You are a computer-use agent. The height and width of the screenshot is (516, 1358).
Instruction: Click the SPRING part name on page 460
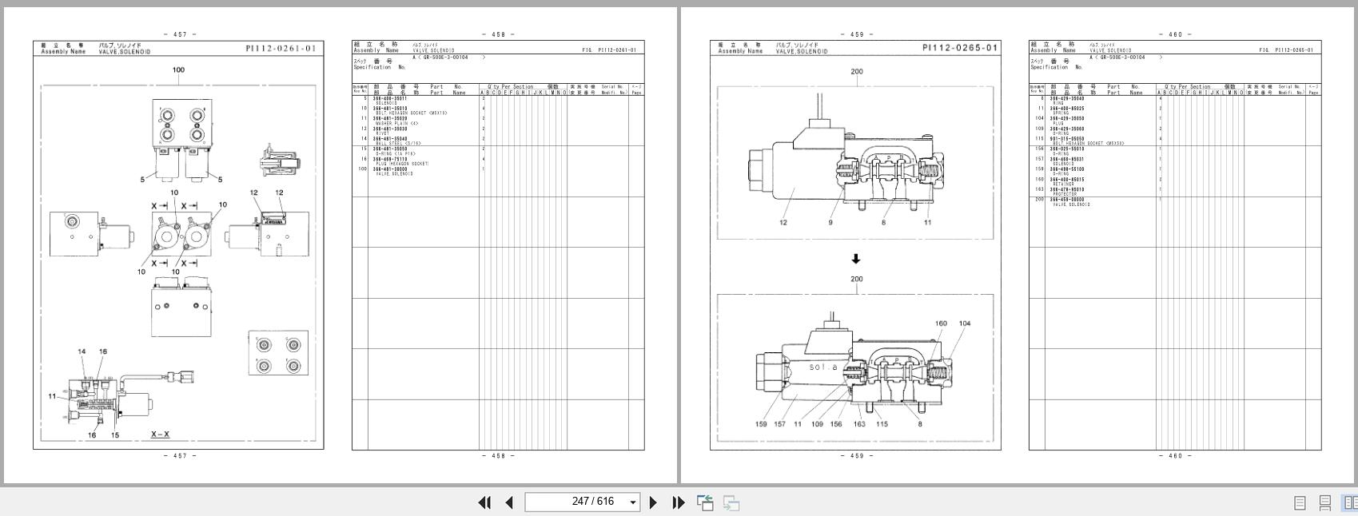click(x=1061, y=113)
